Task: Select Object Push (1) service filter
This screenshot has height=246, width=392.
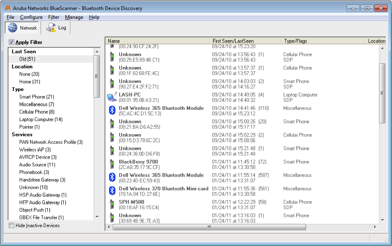Action: (35, 210)
